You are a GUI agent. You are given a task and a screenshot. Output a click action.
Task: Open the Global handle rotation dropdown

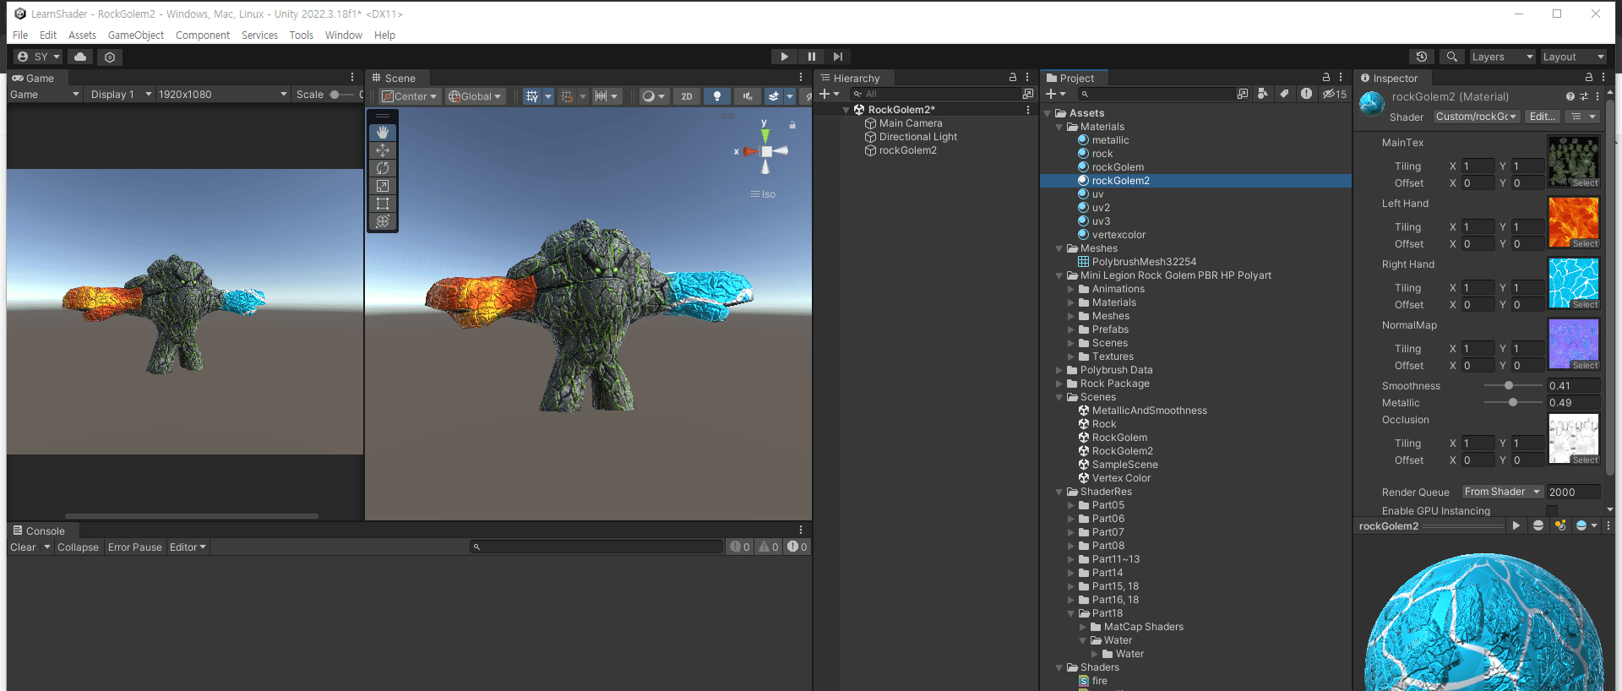pos(476,96)
